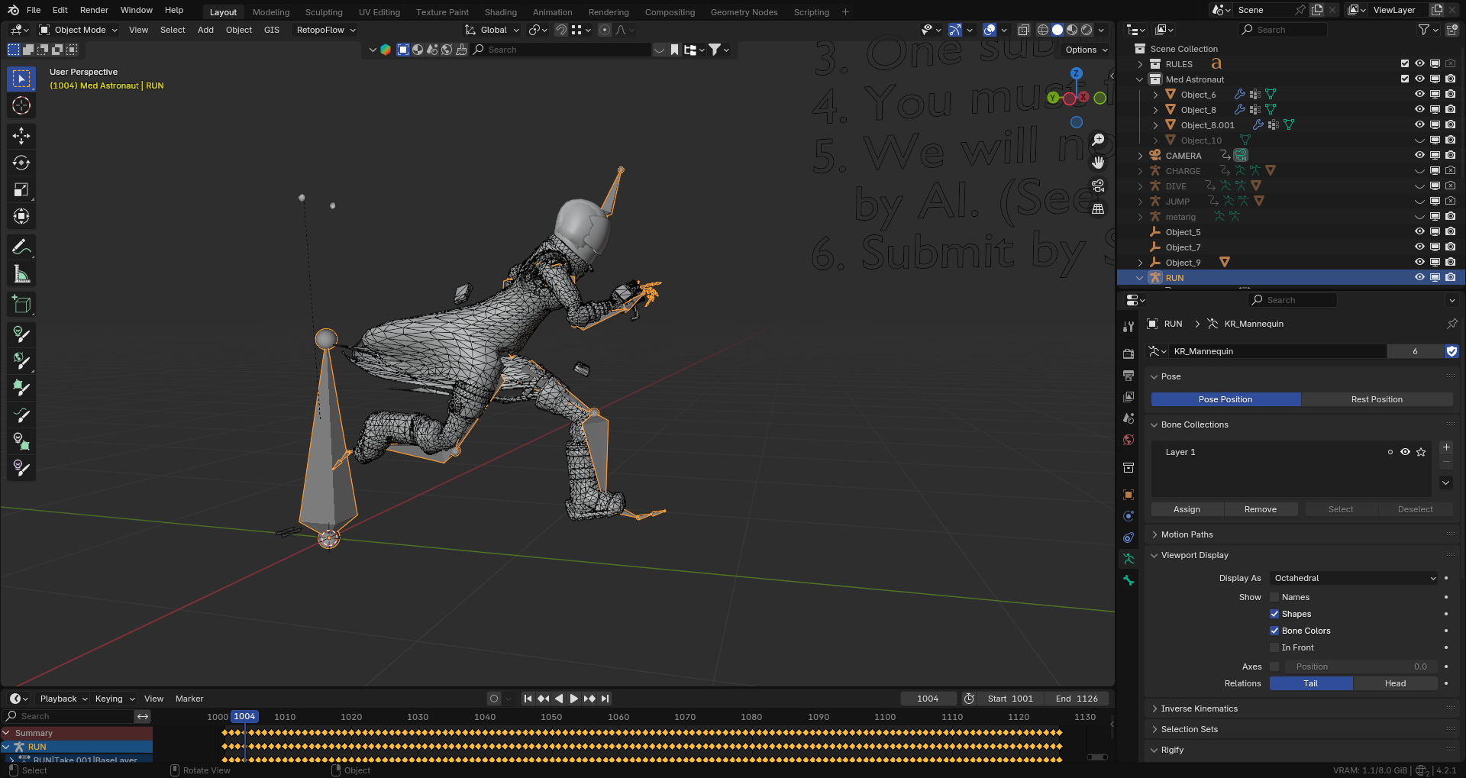Screen dimensions: 1466x778
Task: Switch to the Sculpting workspace tab
Action: pos(324,12)
